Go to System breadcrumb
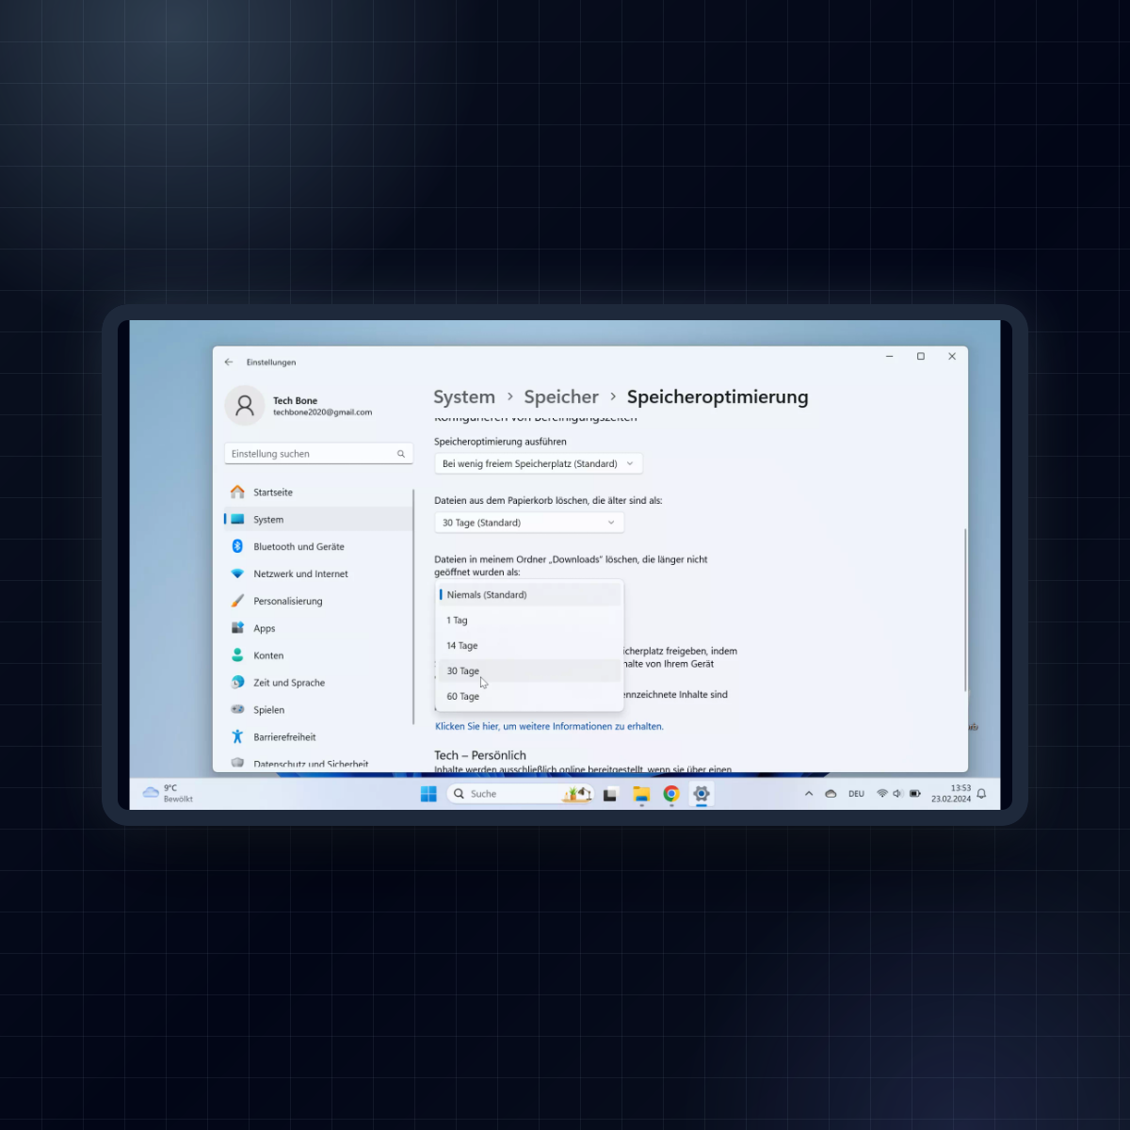The image size is (1130, 1130). pyautogui.click(x=464, y=396)
